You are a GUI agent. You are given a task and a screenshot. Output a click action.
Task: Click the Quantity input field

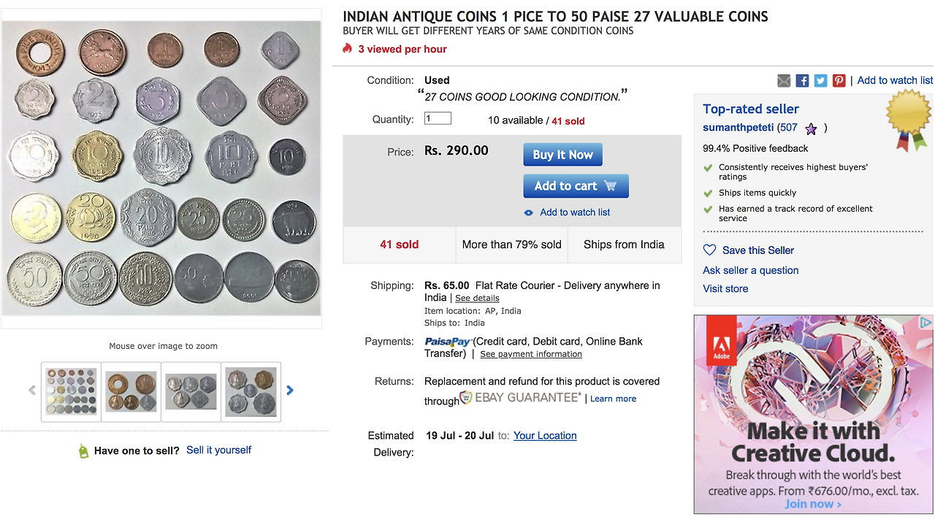click(438, 119)
